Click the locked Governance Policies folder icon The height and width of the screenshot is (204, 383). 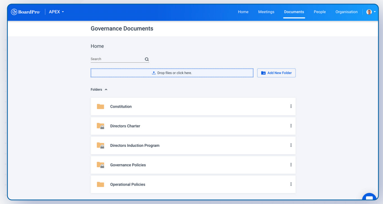click(x=100, y=165)
